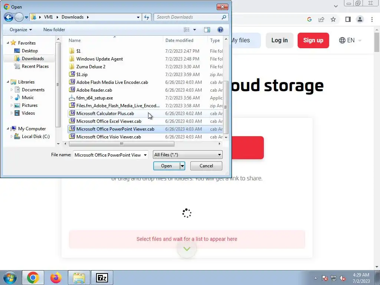Viewport: 380px width, 285px height.
Task: Select the Zuma Deluxe 2 folder
Action: tap(91, 67)
